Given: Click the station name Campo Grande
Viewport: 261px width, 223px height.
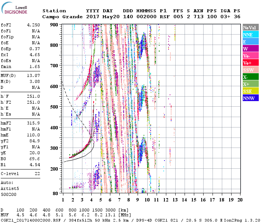Looking at the screenshot, I should tap(62, 17).
